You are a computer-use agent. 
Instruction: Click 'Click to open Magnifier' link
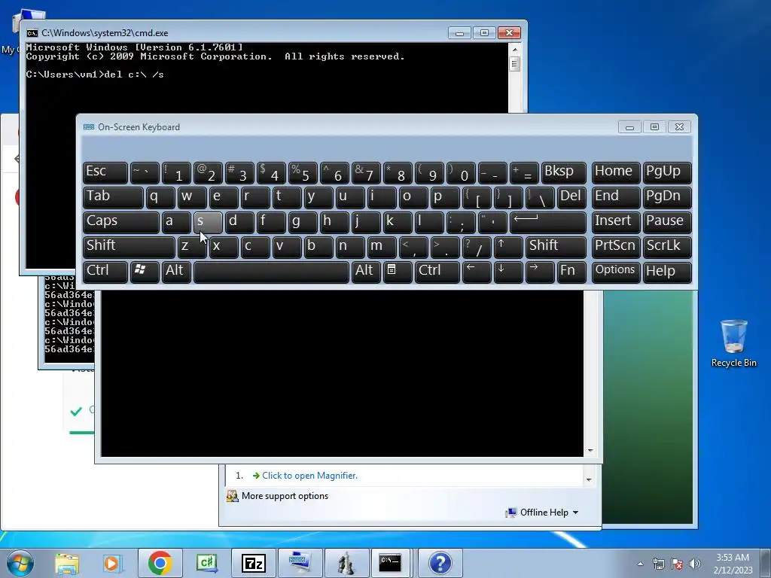[309, 476]
